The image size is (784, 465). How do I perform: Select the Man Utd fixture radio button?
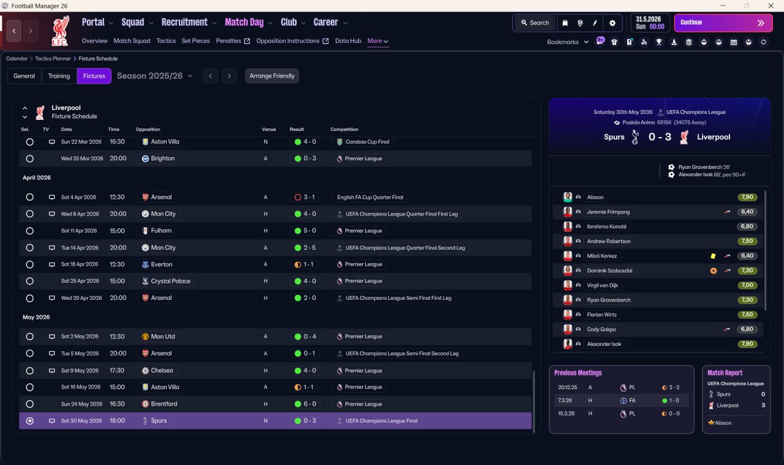29,337
